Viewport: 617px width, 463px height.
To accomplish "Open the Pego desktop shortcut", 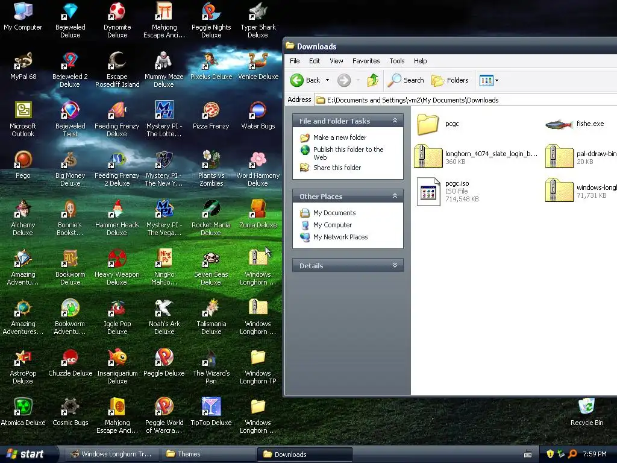I will pyautogui.click(x=23, y=165).
